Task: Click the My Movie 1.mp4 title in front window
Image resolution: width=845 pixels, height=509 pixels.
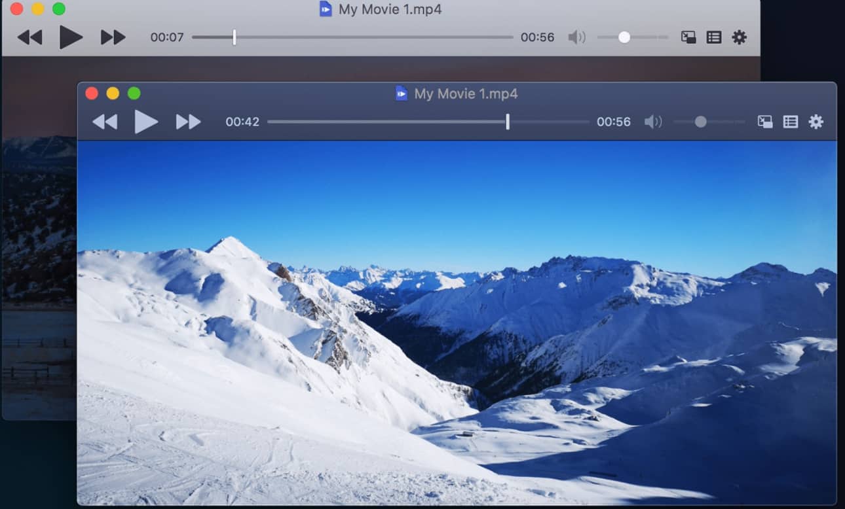Action: 466,94
